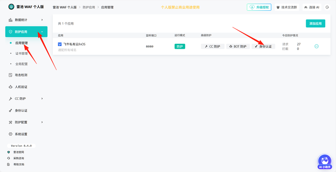Open the 雷池官网 link

tap(19, 152)
